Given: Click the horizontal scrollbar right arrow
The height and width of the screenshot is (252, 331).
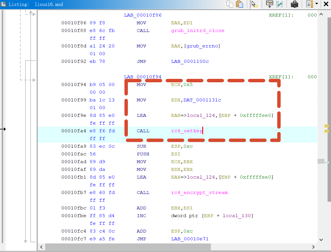Looking at the screenshot, I should (x=313, y=247).
